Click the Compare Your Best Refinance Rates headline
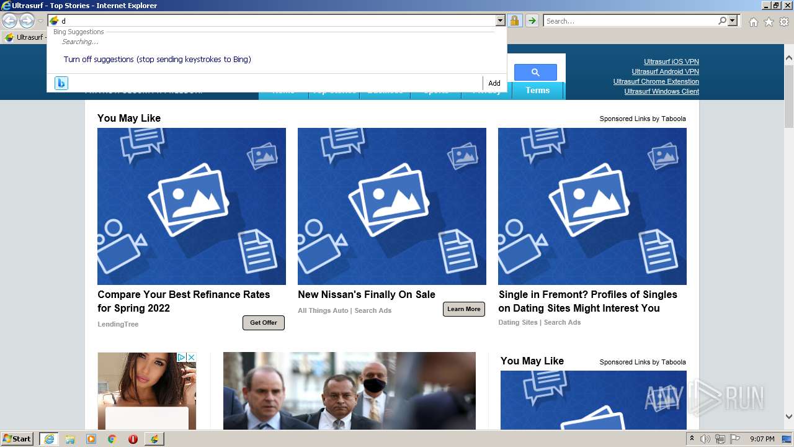 [184, 301]
